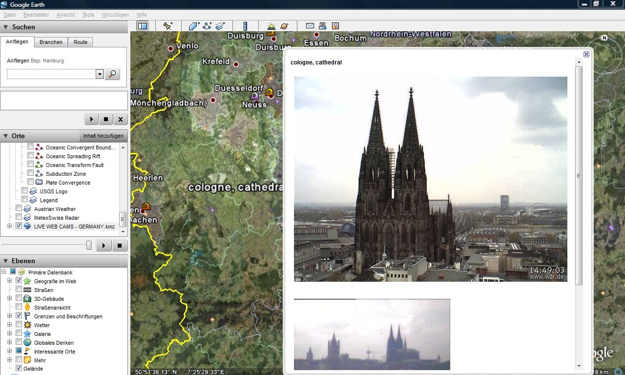Toggle sunlight display icon
This screenshot has width=625, height=375.
pyautogui.click(x=271, y=26)
